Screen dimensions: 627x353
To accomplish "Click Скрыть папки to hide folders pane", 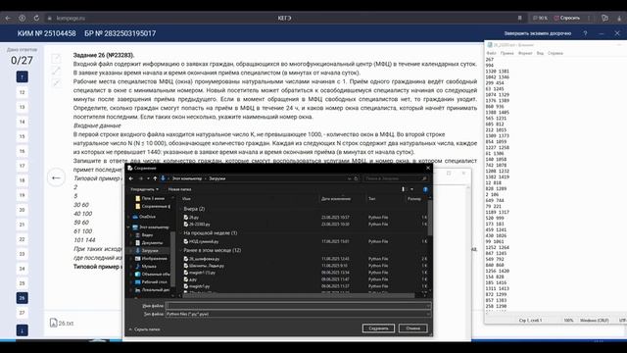I will (144, 329).
